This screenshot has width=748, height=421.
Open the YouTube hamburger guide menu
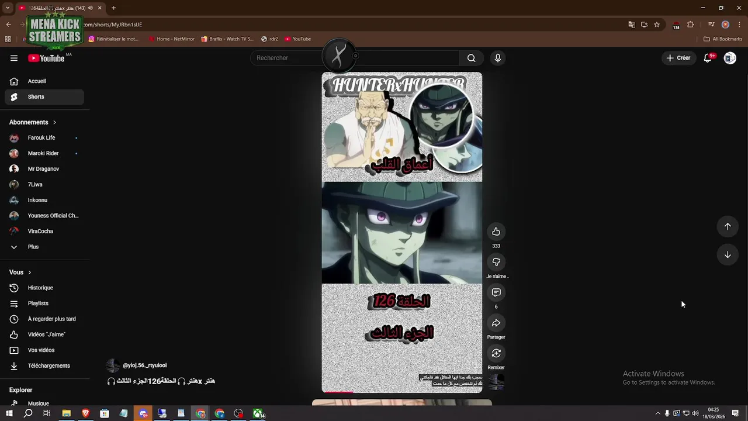(14, 58)
